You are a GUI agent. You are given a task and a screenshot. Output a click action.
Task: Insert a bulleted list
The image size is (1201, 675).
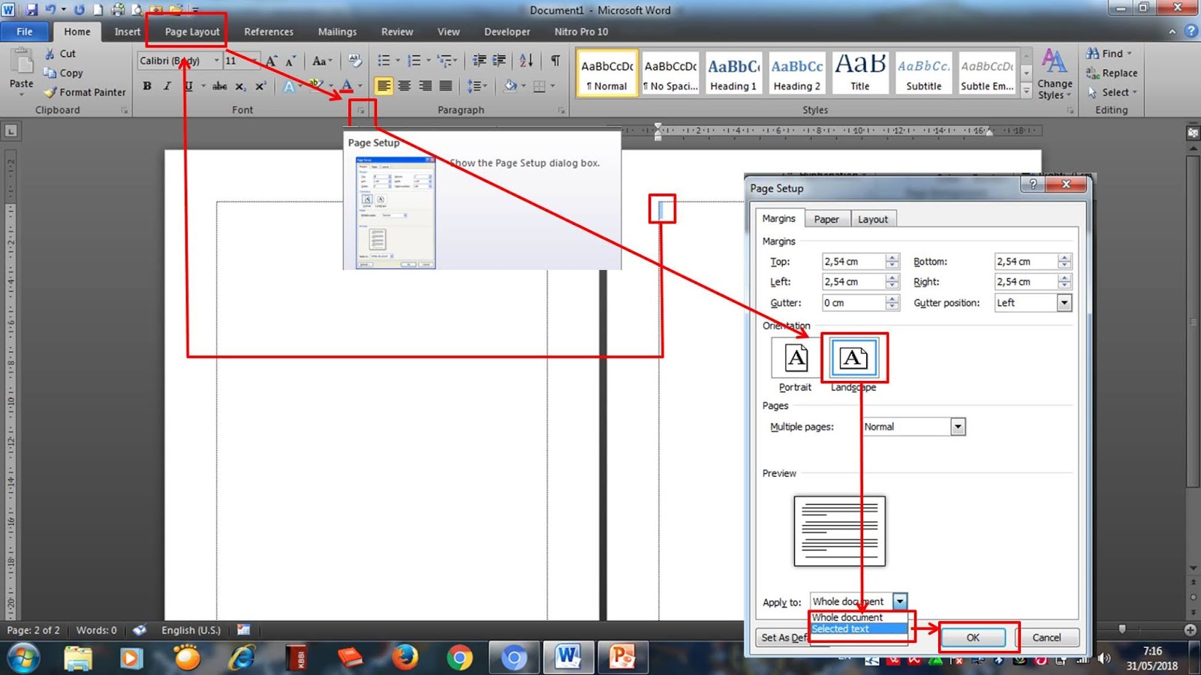coord(384,61)
